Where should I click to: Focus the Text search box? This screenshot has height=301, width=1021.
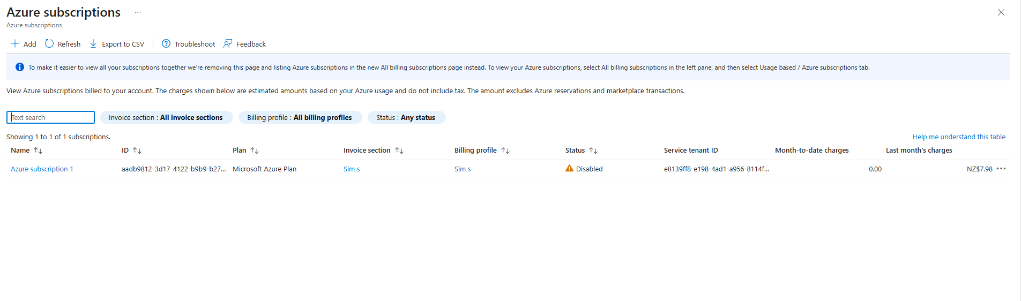50,117
